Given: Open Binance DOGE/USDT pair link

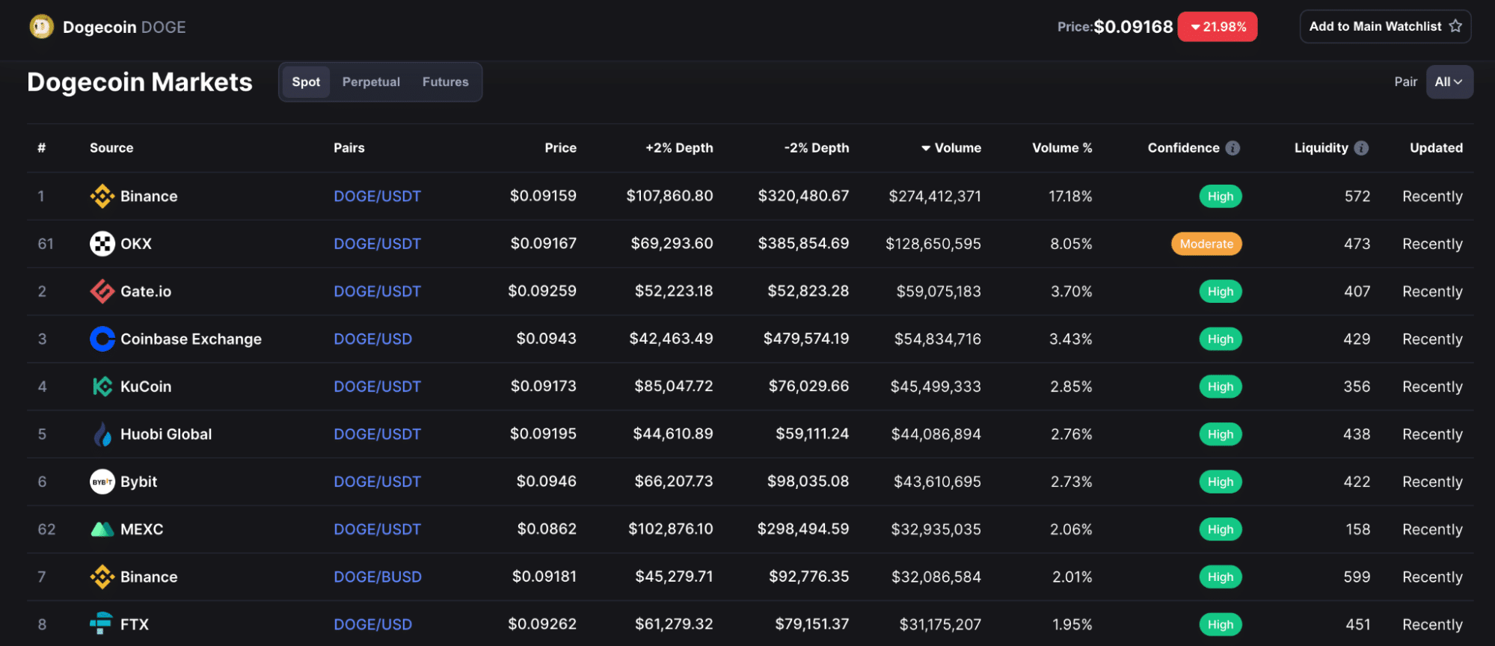Looking at the screenshot, I should pyautogui.click(x=377, y=197).
